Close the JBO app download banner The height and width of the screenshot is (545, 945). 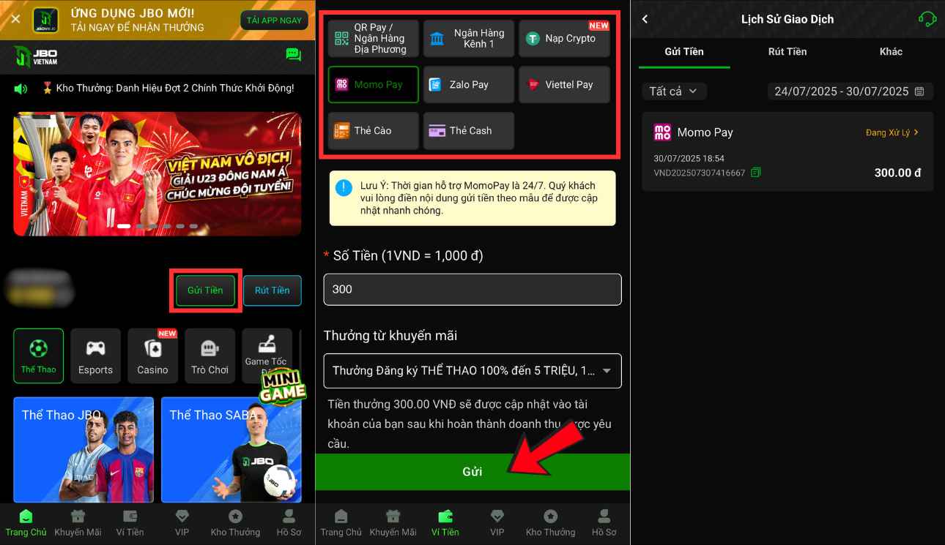(15, 20)
